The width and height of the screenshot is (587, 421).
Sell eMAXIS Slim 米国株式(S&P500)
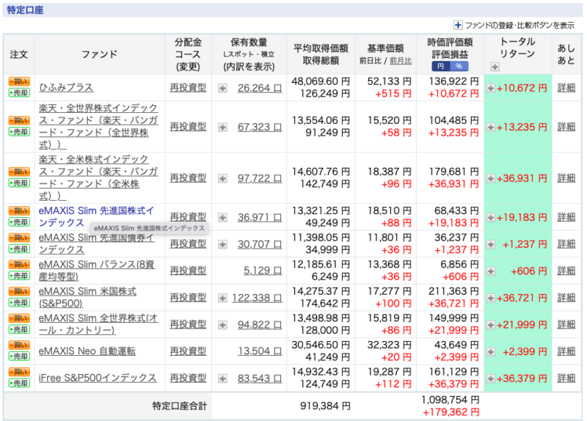tap(19, 303)
